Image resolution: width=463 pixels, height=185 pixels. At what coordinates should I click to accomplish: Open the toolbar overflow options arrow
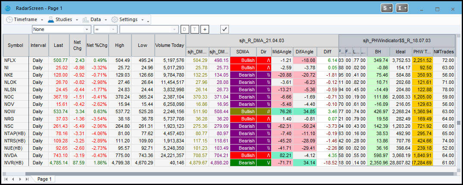click(x=148, y=21)
